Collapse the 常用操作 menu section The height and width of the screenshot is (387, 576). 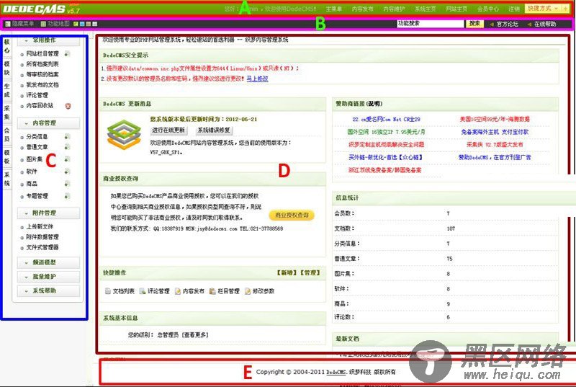point(48,40)
